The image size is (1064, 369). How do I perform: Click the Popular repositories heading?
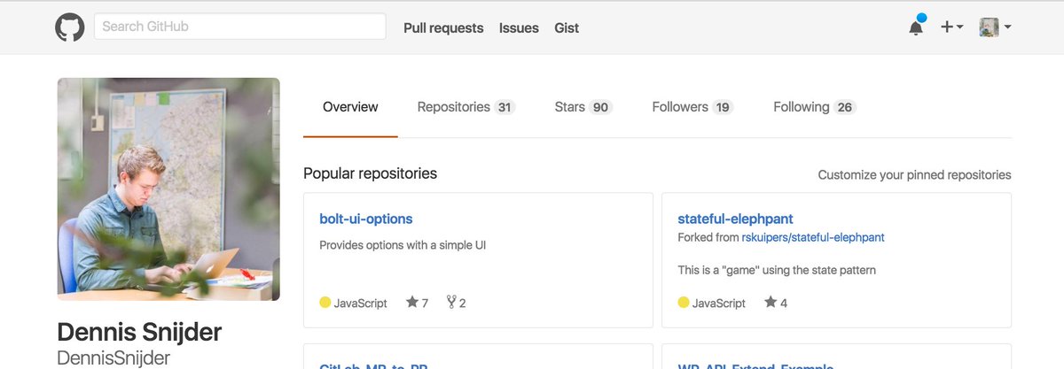click(x=370, y=173)
